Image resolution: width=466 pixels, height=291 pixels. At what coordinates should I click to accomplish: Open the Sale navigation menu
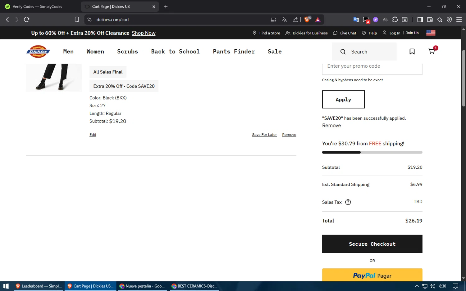(275, 51)
